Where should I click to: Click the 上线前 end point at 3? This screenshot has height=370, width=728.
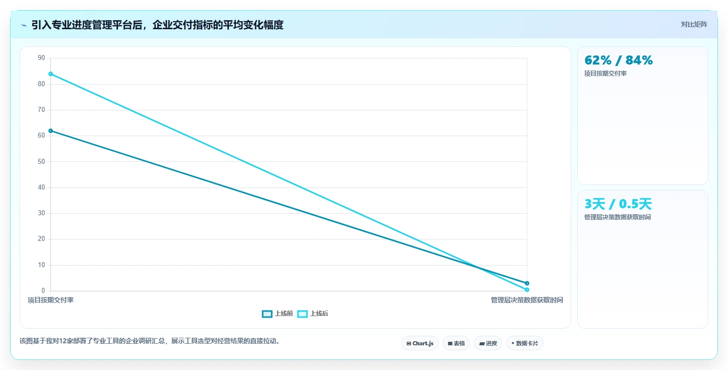tap(527, 283)
